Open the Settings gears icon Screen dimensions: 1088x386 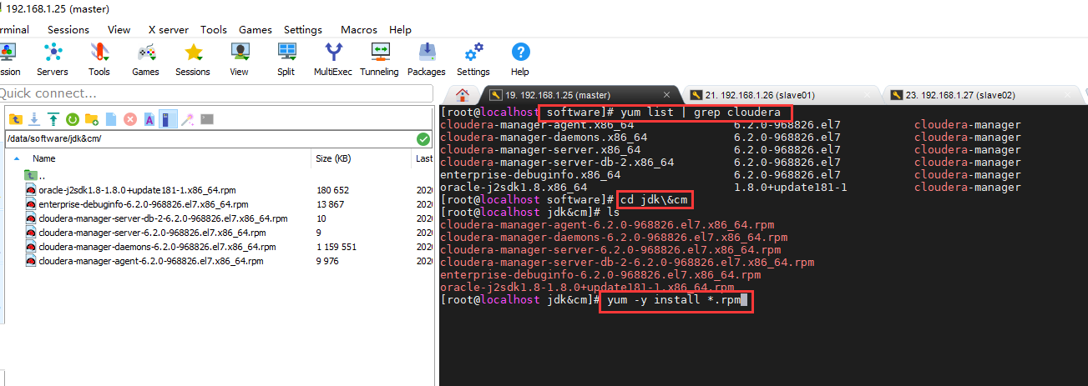(473, 59)
